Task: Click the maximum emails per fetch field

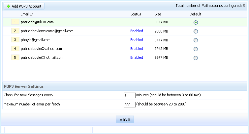Action: point(130,105)
